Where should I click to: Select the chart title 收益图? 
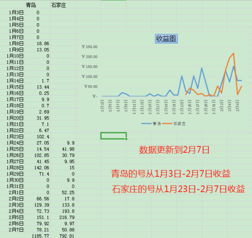point(166,39)
